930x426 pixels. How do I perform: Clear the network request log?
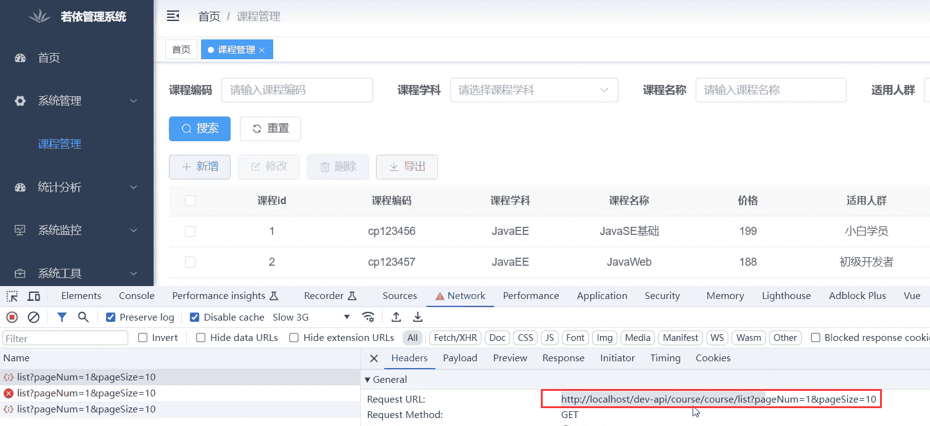pos(34,317)
